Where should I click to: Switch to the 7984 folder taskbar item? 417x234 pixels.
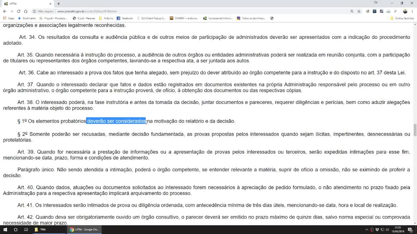49,229
